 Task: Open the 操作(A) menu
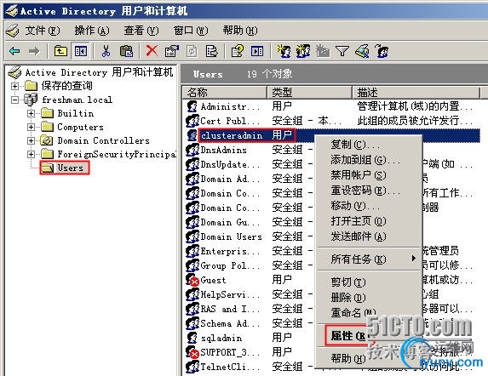(x=92, y=31)
